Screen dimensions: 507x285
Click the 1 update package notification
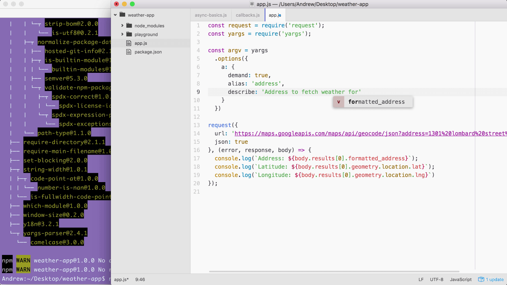tap(491, 279)
